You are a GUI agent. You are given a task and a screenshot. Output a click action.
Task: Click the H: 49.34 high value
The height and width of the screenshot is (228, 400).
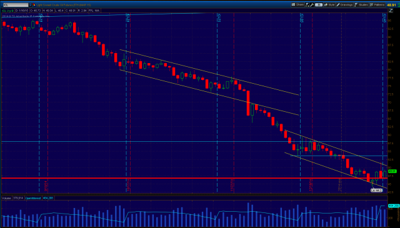click(48, 11)
